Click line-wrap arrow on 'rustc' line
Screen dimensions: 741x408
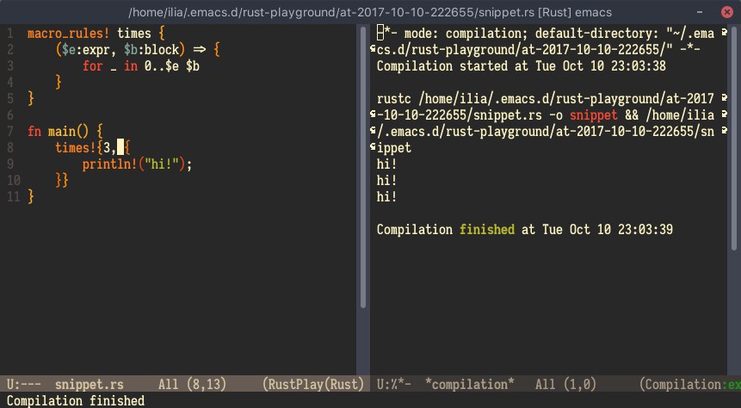[724, 98]
